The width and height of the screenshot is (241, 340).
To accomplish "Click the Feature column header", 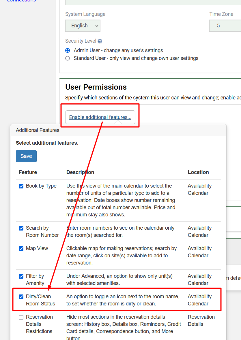I will point(28,172).
